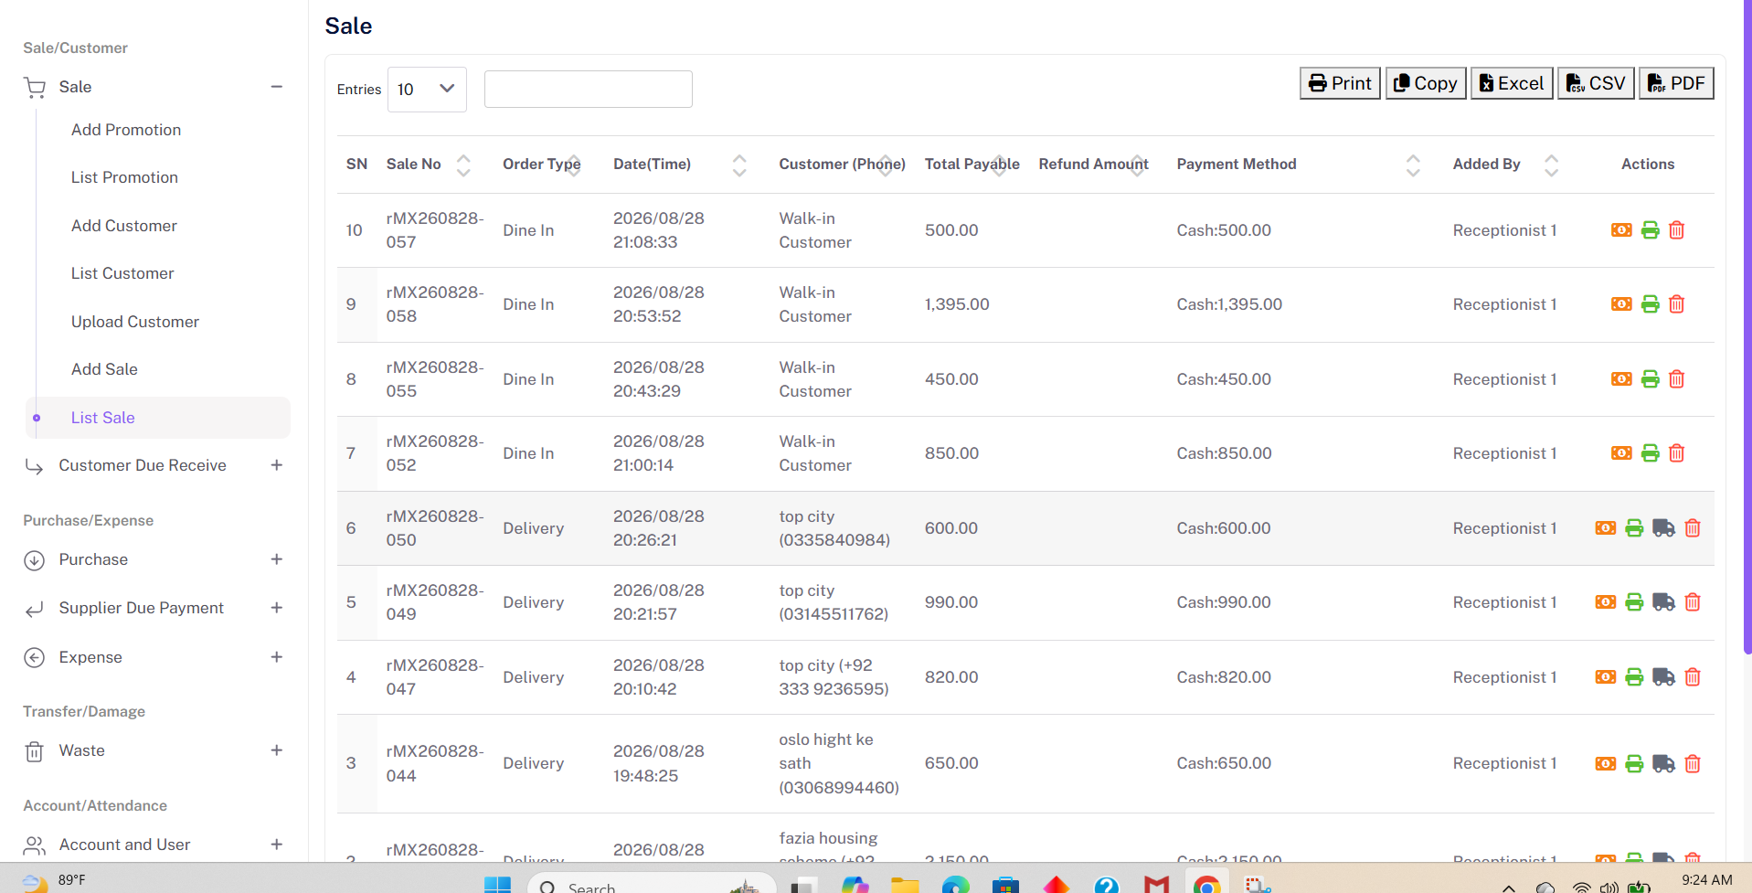Click the Windows Start button
Screen dimensions: 1752x893
(x=497, y=885)
